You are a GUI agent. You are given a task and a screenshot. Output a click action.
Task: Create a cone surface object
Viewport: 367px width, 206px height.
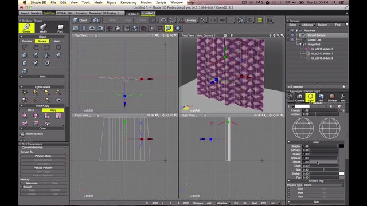point(47,55)
